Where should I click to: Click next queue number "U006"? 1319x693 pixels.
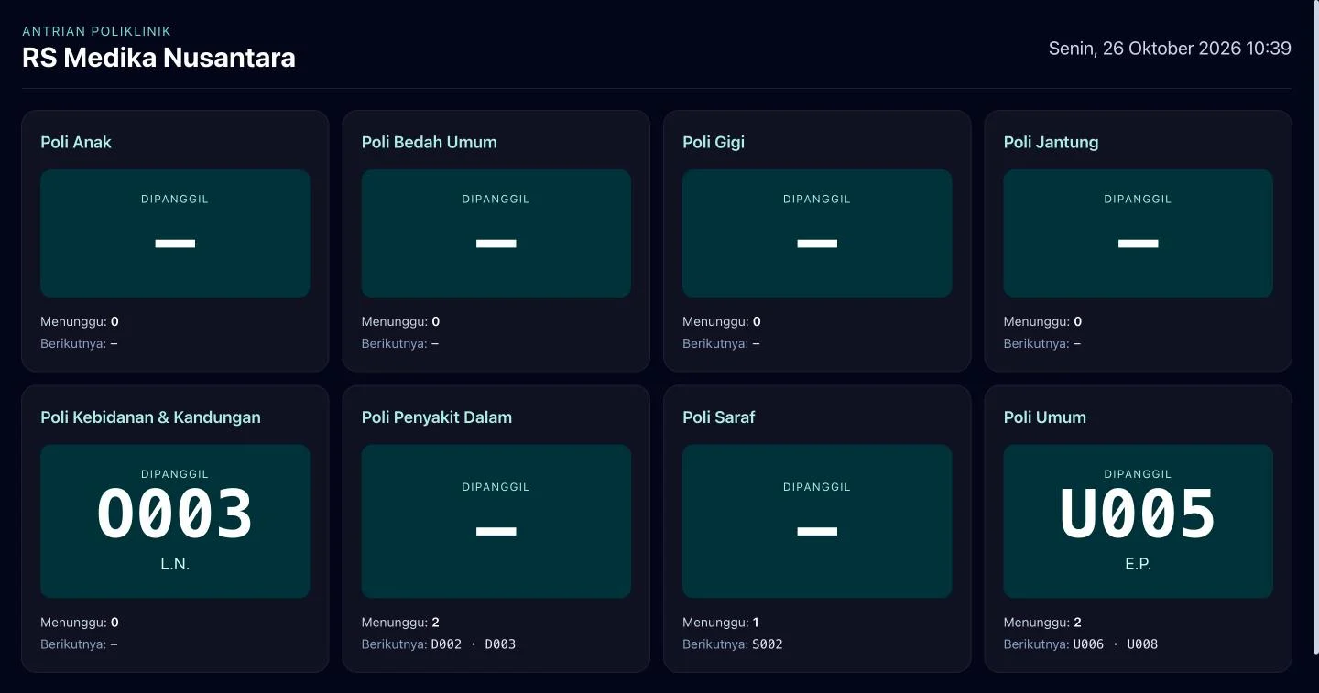point(1088,644)
